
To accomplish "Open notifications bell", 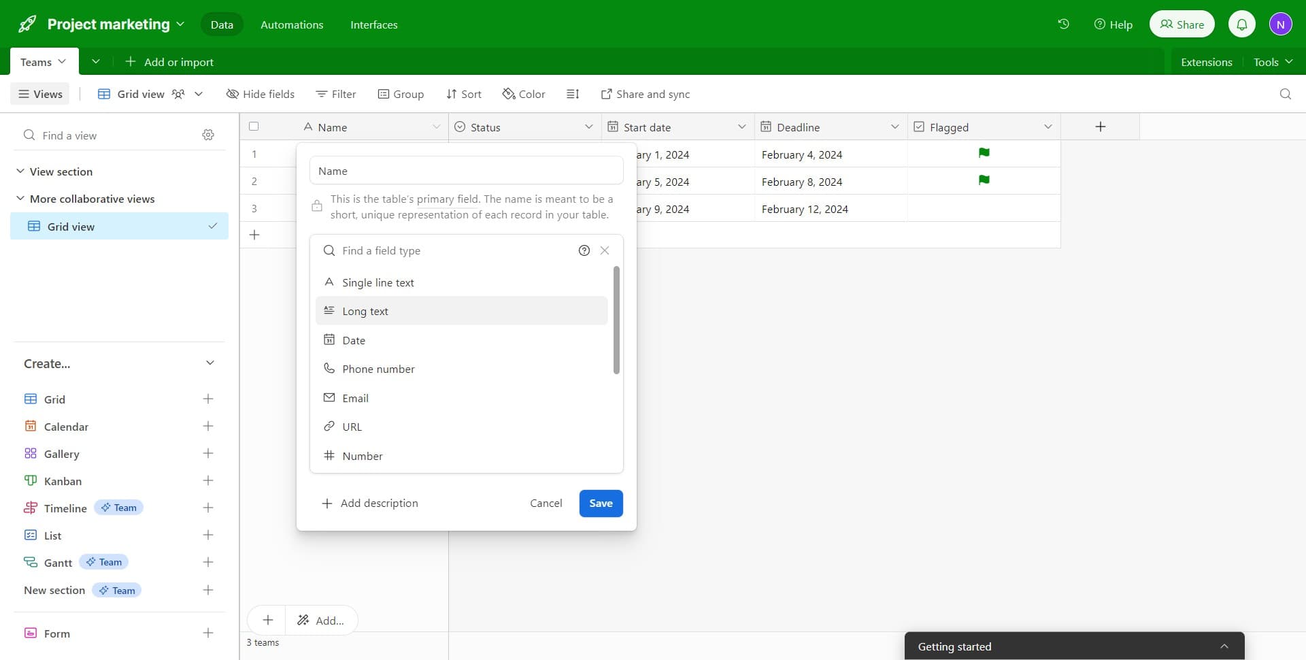I will 1242,24.
